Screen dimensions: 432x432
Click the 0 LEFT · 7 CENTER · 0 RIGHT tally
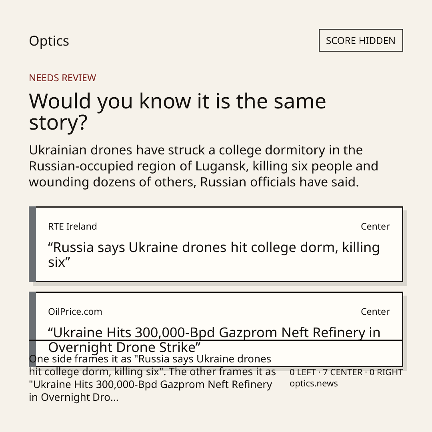346,372
